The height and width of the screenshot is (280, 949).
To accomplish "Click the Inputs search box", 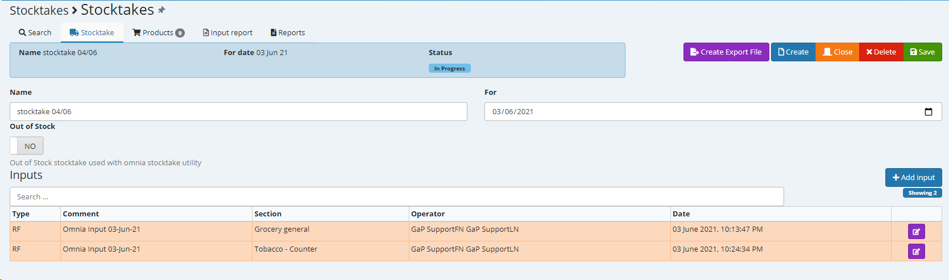I will [x=396, y=197].
